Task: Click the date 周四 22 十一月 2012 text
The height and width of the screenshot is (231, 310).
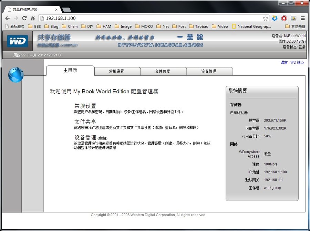Action: tap(30, 55)
